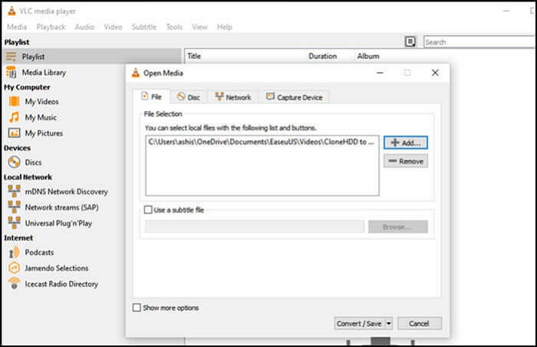Toggle the playlist view mode icon

click(x=410, y=41)
